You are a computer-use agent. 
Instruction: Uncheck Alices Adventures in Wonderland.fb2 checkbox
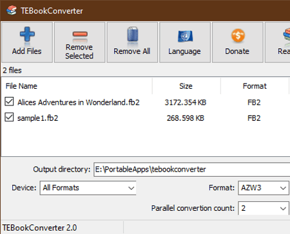(9, 102)
